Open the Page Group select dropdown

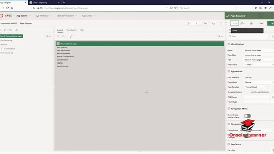[259, 65]
